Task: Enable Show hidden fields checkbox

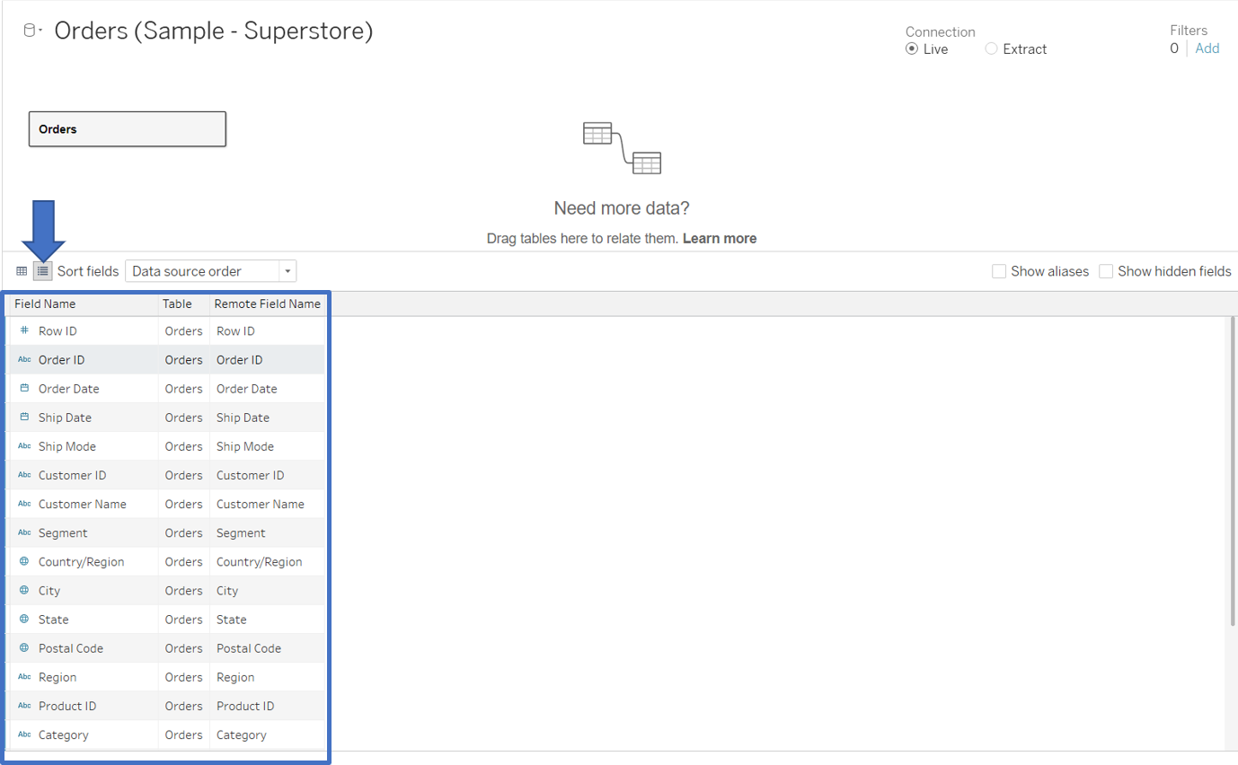Action: [1106, 271]
